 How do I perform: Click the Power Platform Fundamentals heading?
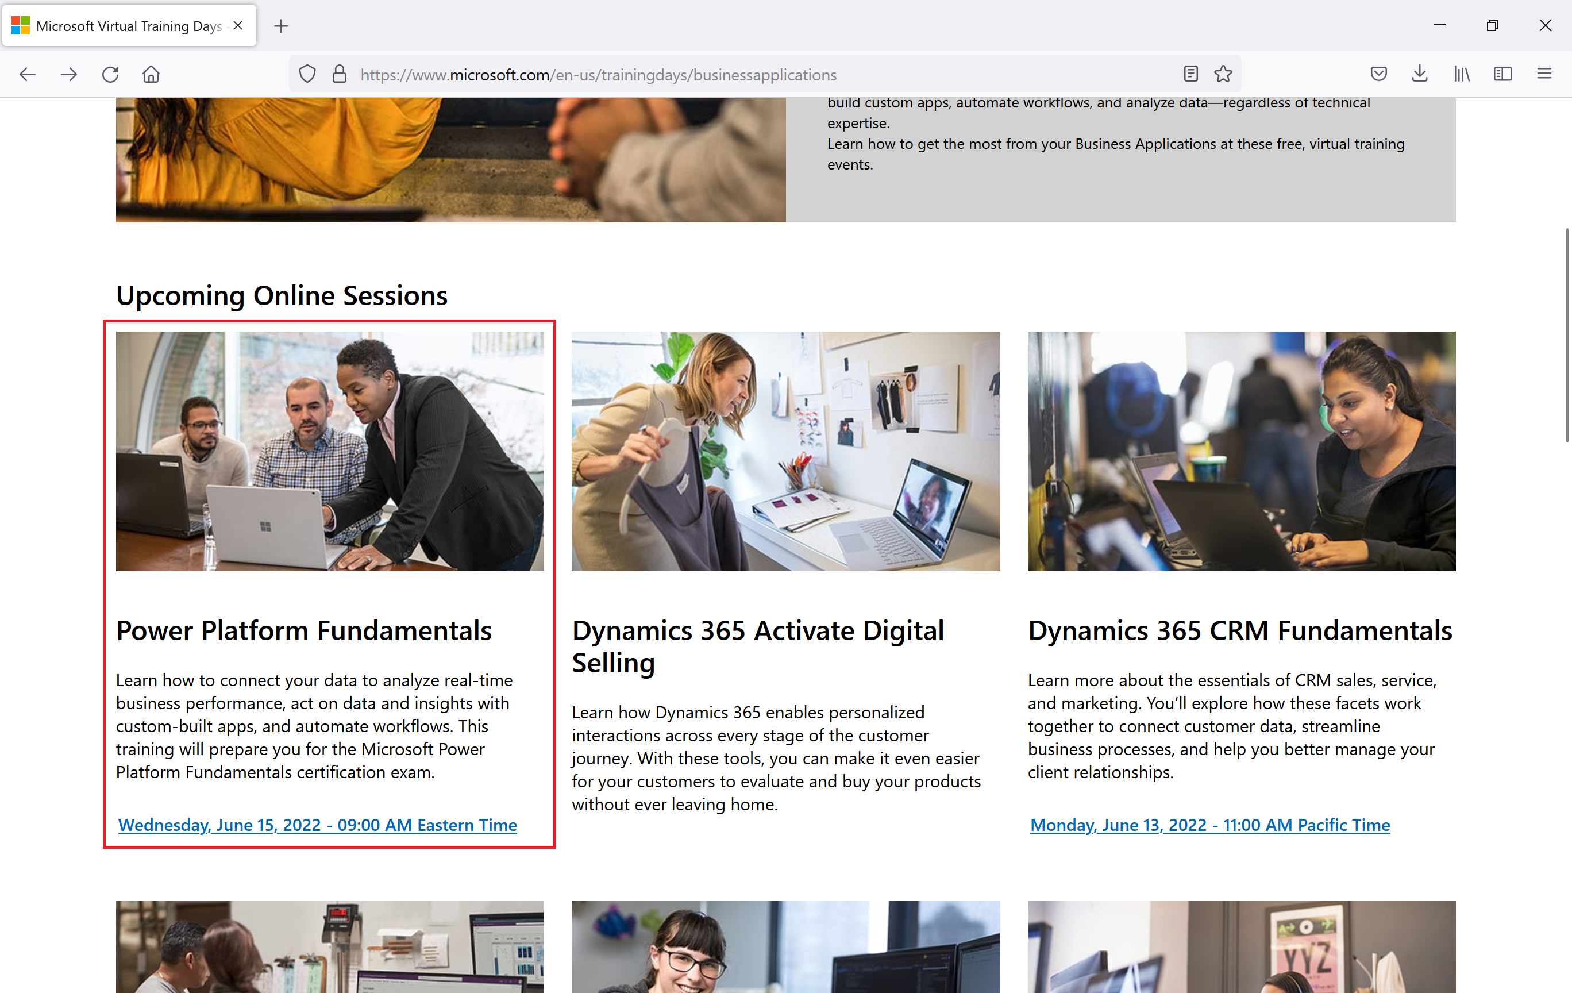point(303,630)
